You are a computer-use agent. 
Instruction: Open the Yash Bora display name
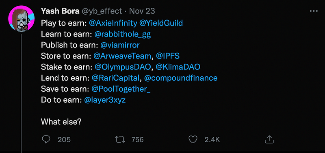click(60, 11)
